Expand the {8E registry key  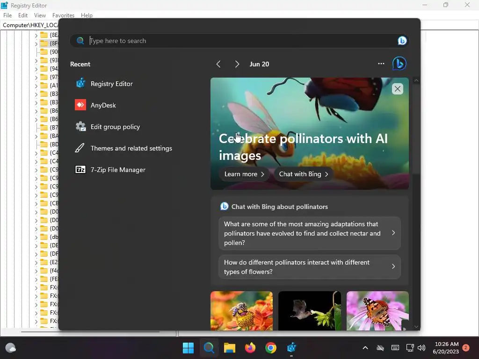[x=36, y=36]
